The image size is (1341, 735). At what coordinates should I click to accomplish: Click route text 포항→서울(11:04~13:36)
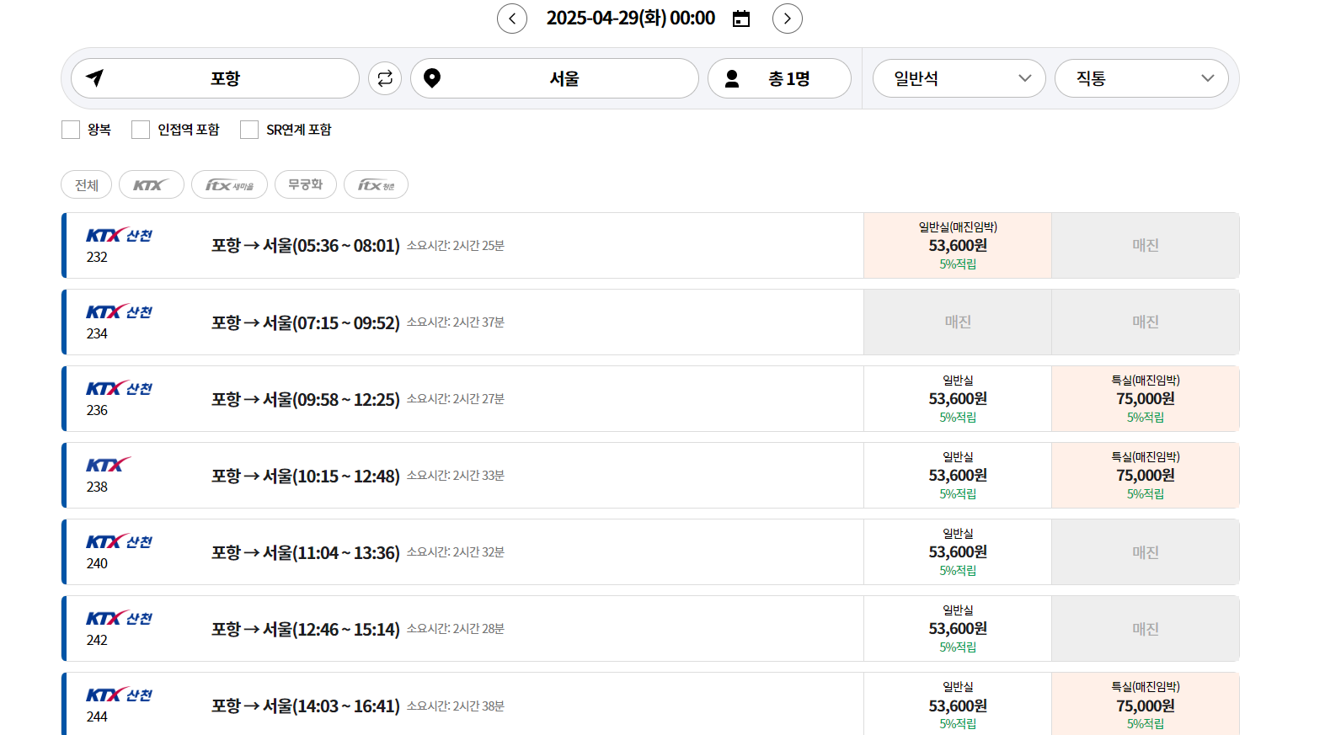tap(306, 552)
